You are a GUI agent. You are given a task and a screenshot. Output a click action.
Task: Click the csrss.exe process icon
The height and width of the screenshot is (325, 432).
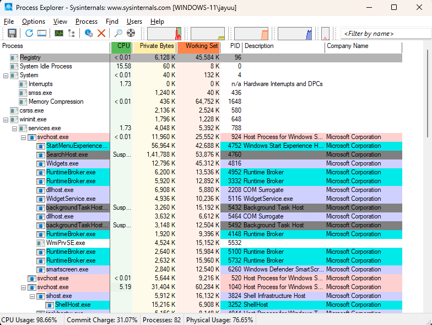[x=14, y=110]
